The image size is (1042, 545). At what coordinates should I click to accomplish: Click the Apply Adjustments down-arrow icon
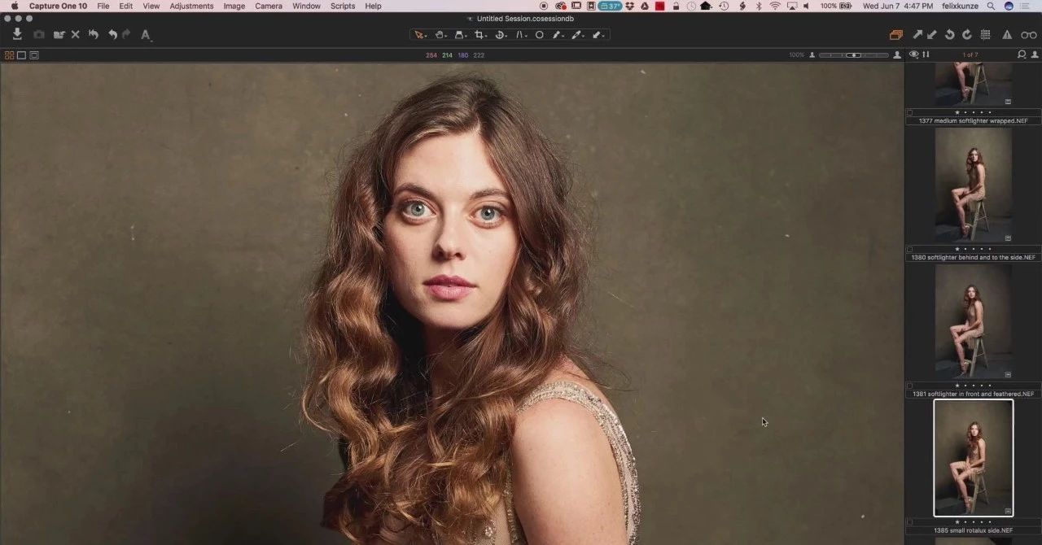(x=932, y=35)
